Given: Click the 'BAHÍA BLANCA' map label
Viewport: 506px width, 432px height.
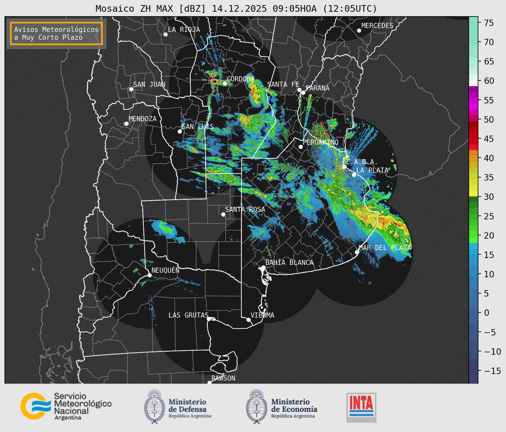Looking at the screenshot, I should [x=289, y=263].
